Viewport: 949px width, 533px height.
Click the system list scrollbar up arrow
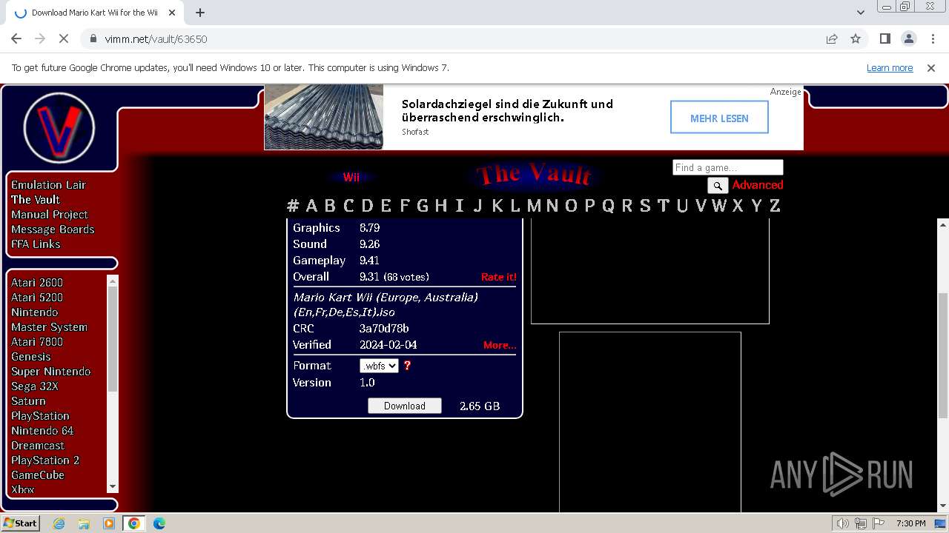tap(113, 281)
